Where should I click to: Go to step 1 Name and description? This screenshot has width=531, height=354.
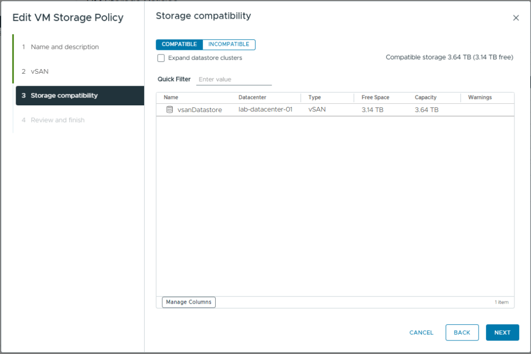coord(64,47)
